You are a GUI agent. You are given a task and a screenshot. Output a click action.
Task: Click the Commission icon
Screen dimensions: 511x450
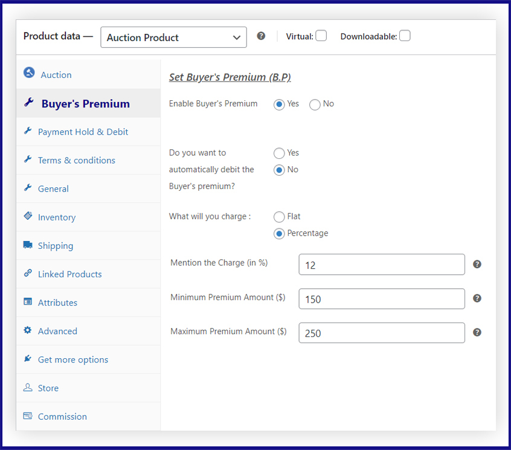pos(28,416)
